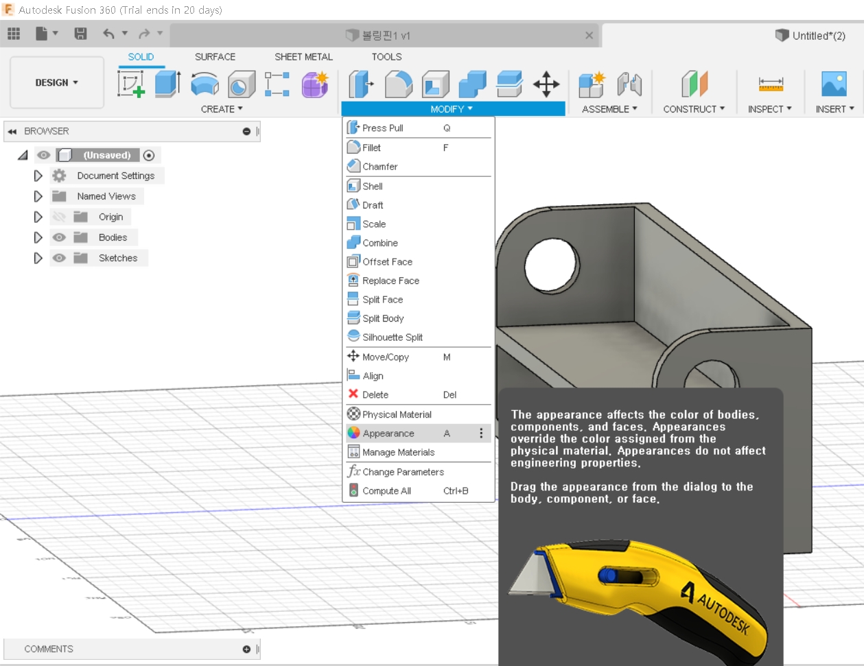Select the Create Sketch tool
The image size is (864, 666).
(x=131, y=84)
